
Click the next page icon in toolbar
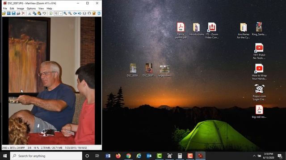(89, 13)
